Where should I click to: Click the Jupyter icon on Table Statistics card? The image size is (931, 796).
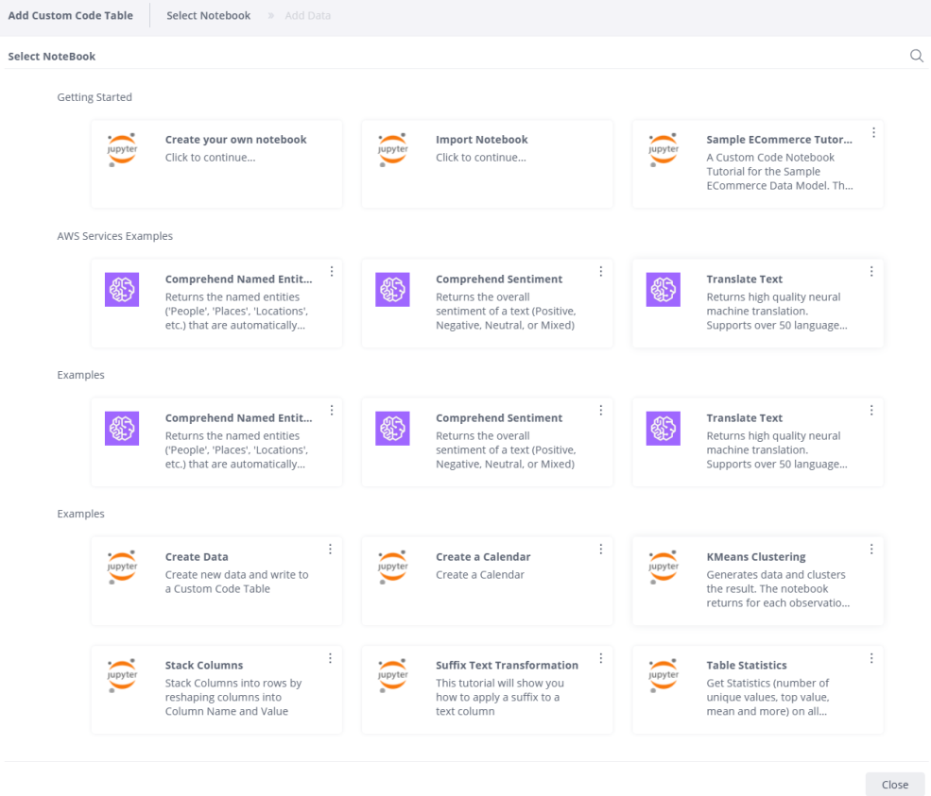coord(664,675)
